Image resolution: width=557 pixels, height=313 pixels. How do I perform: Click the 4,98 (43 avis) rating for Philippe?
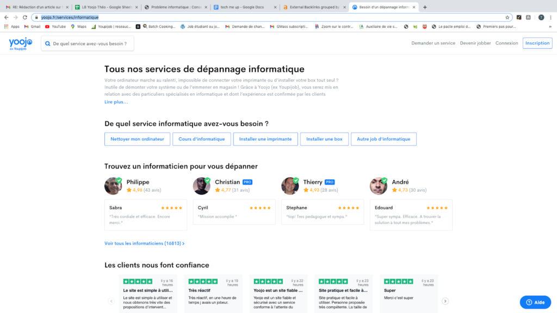pyautogui.click(x=144, y=190)
